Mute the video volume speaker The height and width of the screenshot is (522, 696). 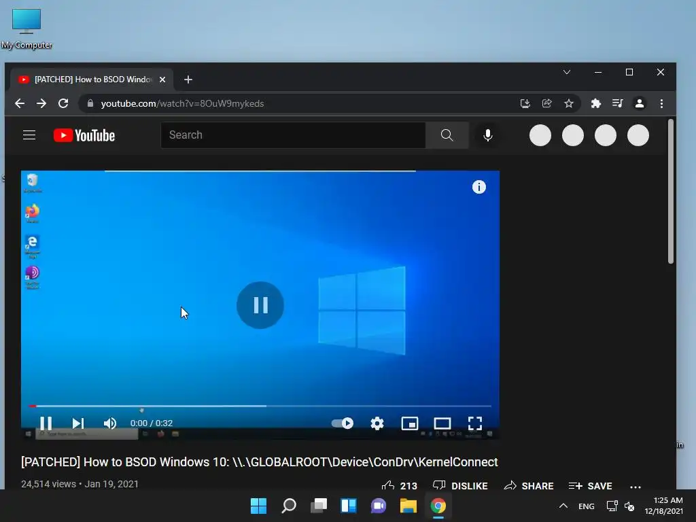(109, 423)
